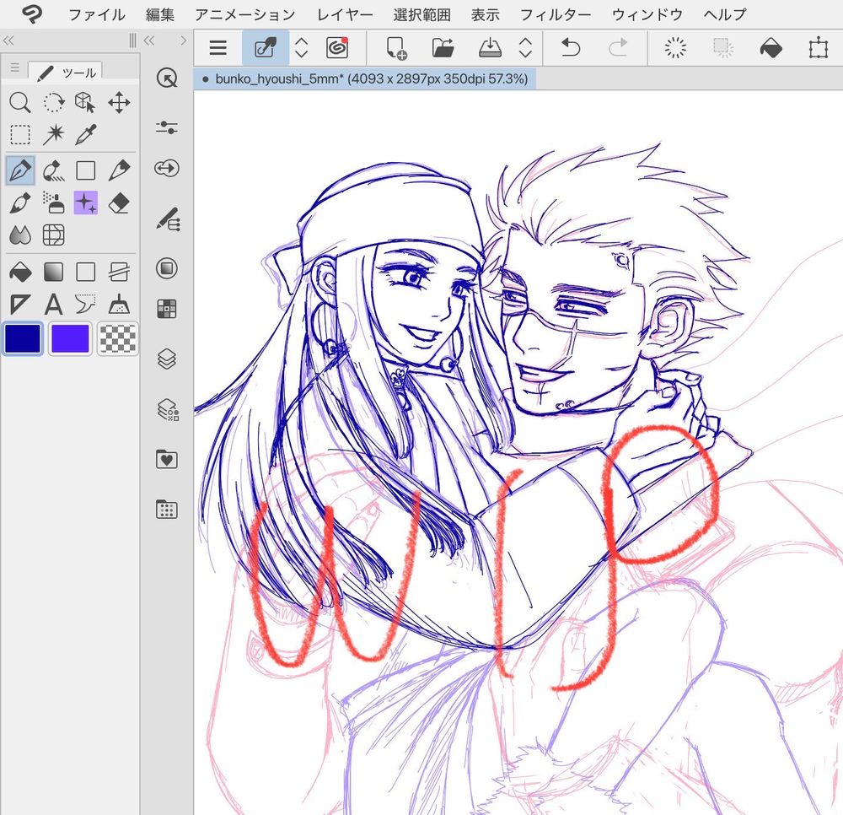Pick the Eraser tool
The image size is (843, 815).
119,203
